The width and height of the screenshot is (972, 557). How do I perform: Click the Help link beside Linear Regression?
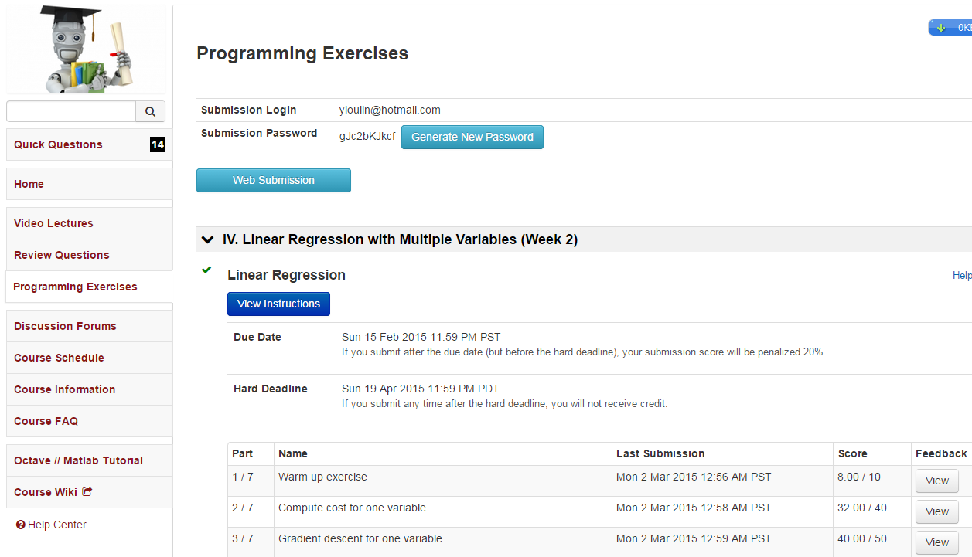(x=961, y=275)
